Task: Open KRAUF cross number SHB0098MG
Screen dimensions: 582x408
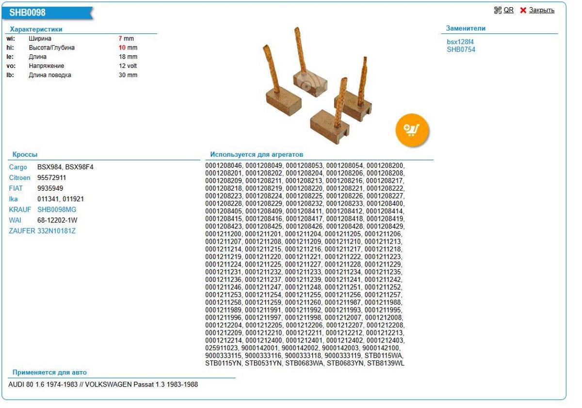Action: (57, 210)
